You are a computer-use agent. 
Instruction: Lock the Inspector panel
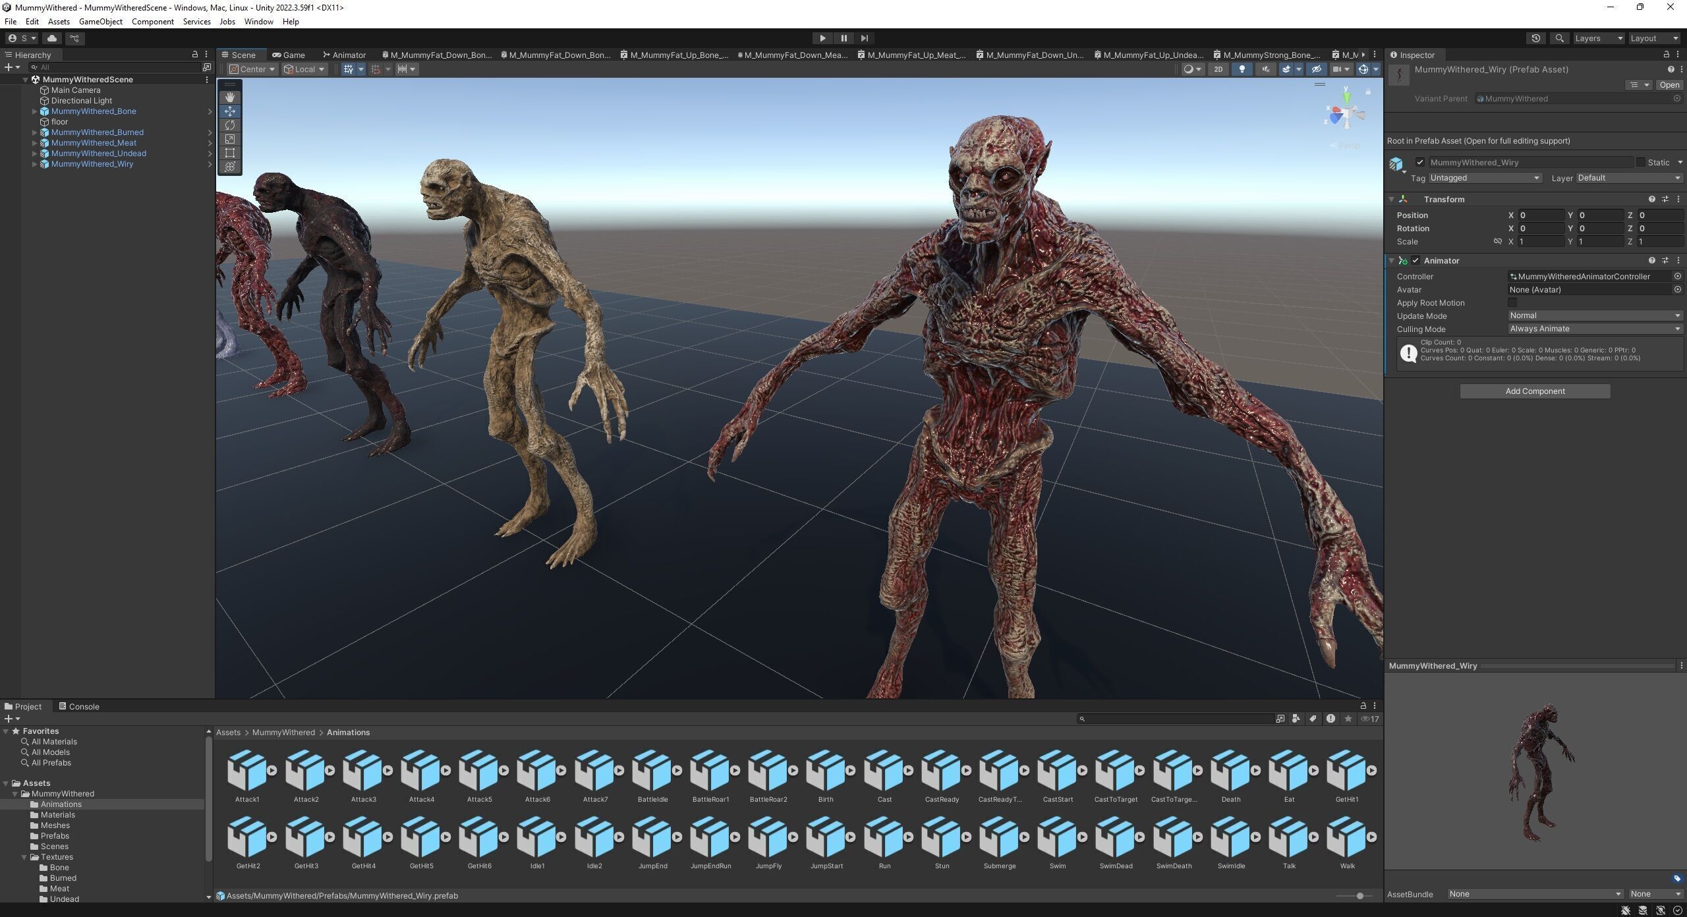(x=1667, y=55)
